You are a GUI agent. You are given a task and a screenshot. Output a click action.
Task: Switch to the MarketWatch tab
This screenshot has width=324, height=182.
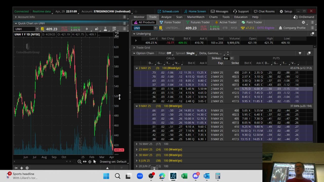(196, 17)
